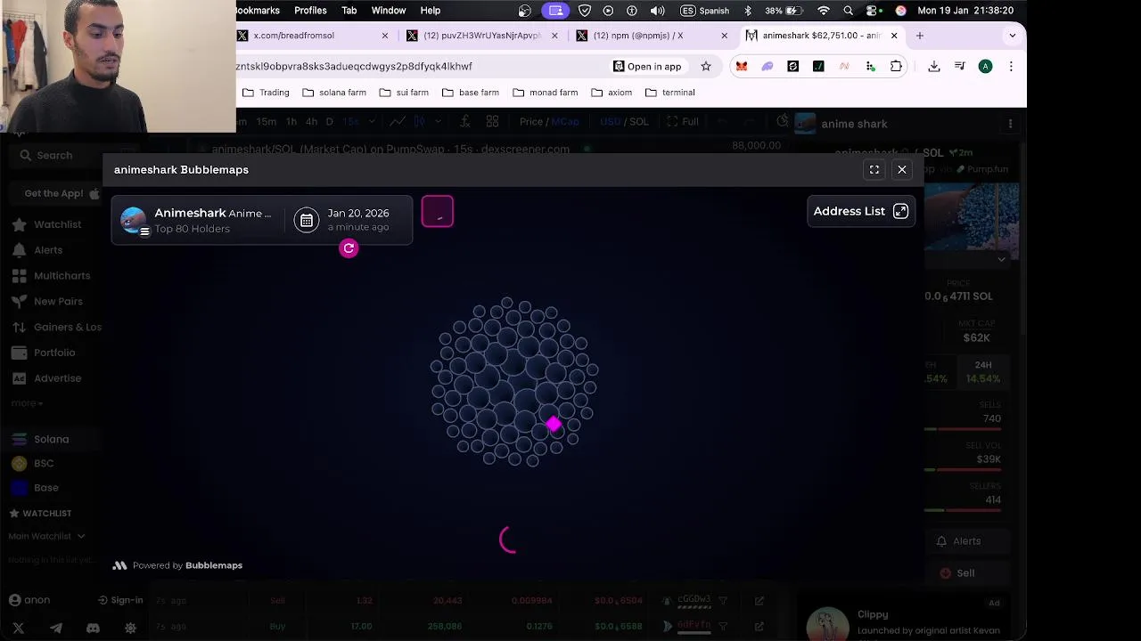Open the MetaMask fox extension
1141x641 pixels.
coord(742,66)
